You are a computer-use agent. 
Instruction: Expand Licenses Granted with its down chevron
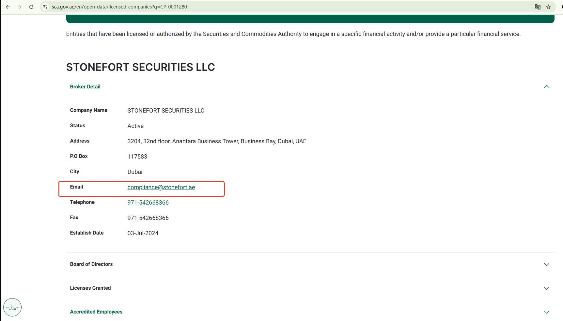pos(546,288)
